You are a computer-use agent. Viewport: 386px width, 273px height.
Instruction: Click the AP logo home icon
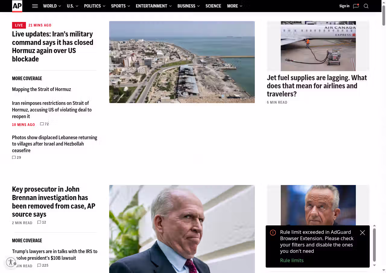coord(17,6)
